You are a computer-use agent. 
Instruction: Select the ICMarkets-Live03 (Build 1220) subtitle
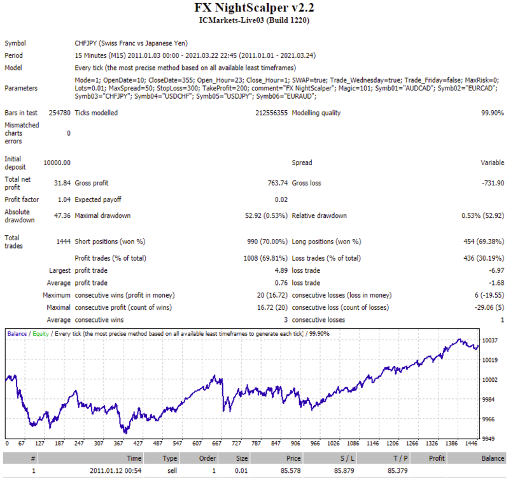click(254, 20)
